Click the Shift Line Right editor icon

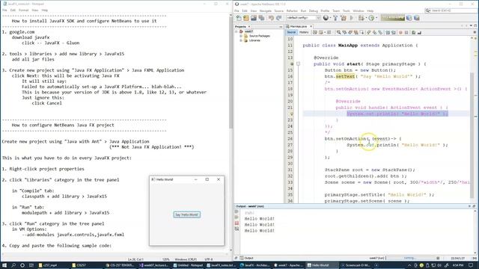394,32
